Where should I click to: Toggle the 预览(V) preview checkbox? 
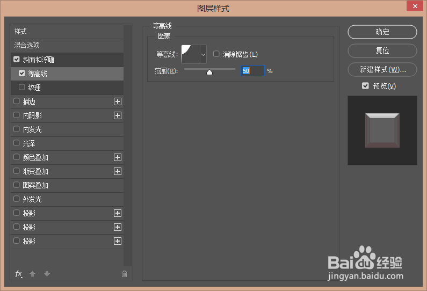tap(365, 86)
